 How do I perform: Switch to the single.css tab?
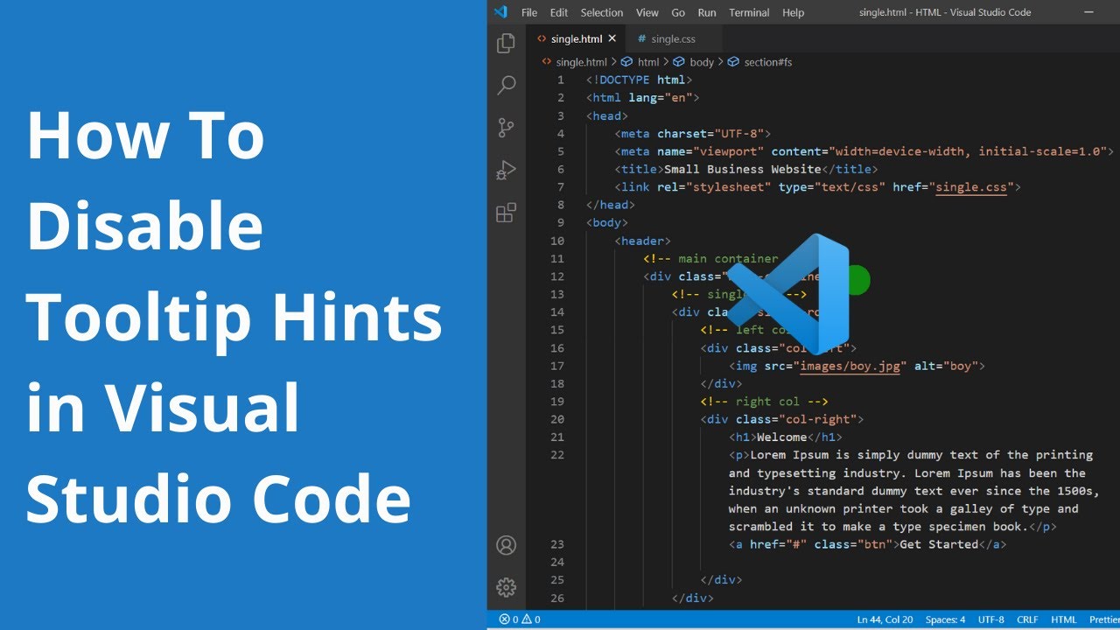(672, 38)
